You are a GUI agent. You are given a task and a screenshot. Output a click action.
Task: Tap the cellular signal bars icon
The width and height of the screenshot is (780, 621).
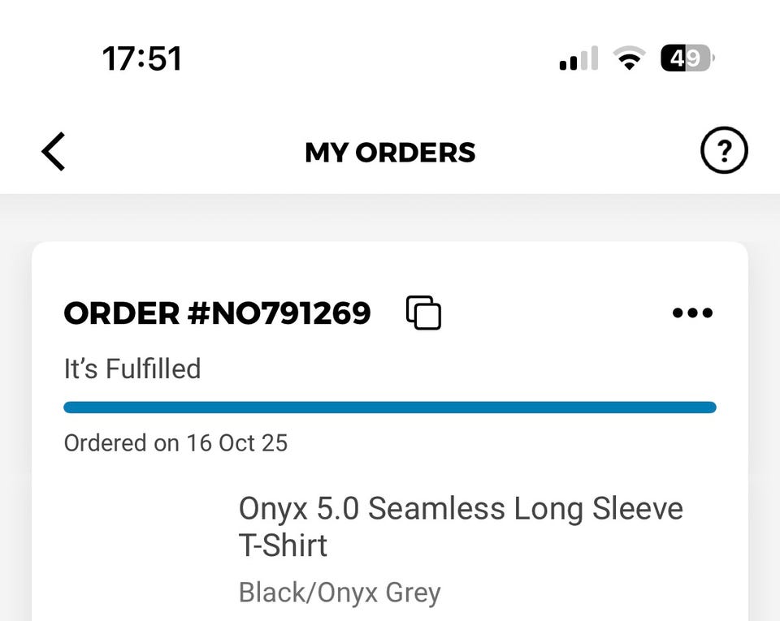[578, 59]
